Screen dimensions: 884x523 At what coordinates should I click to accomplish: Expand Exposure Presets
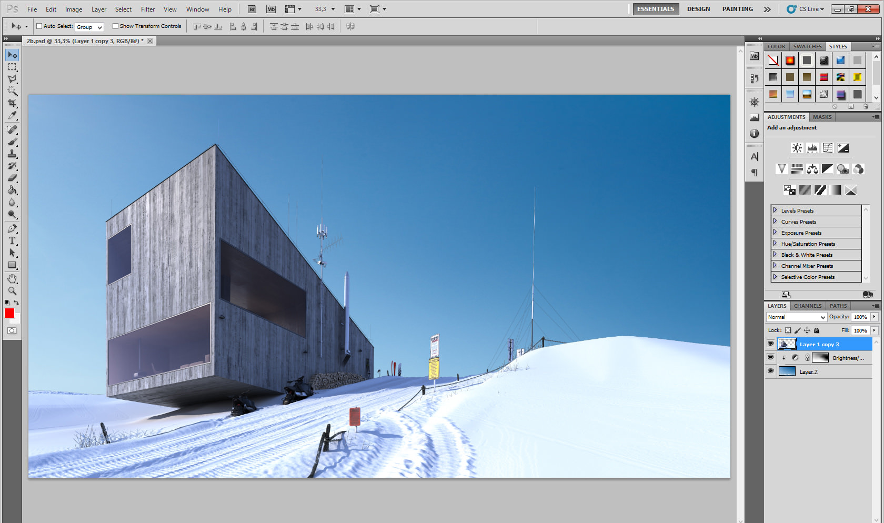coord(775,232)
